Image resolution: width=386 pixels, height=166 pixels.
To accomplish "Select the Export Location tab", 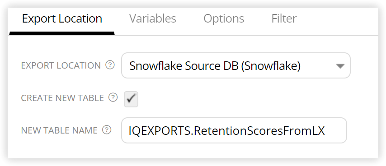I will tap(62, 18).
